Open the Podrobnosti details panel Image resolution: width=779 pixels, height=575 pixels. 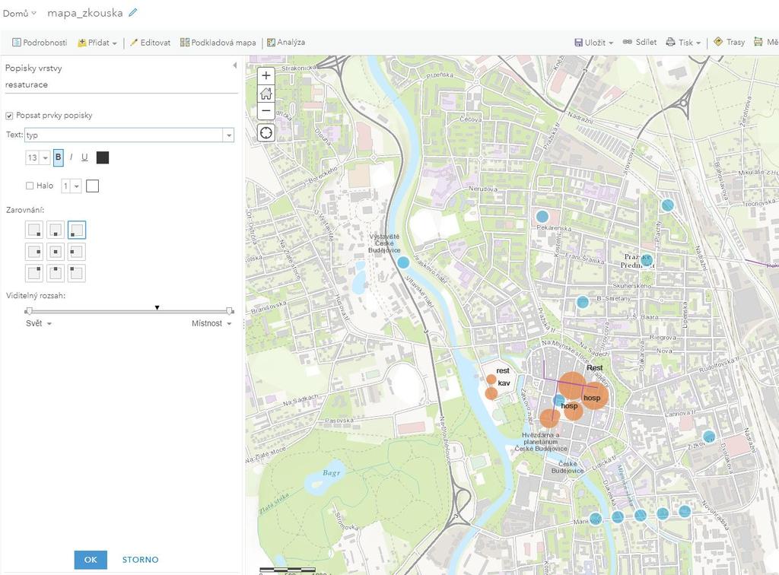[x=40, y=43]
